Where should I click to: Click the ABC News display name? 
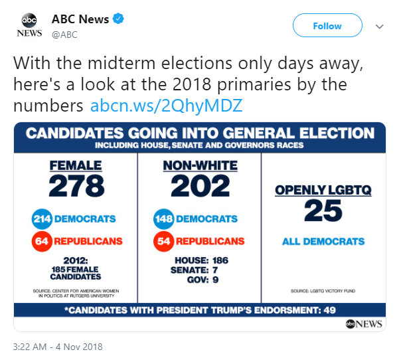point(80,19)
